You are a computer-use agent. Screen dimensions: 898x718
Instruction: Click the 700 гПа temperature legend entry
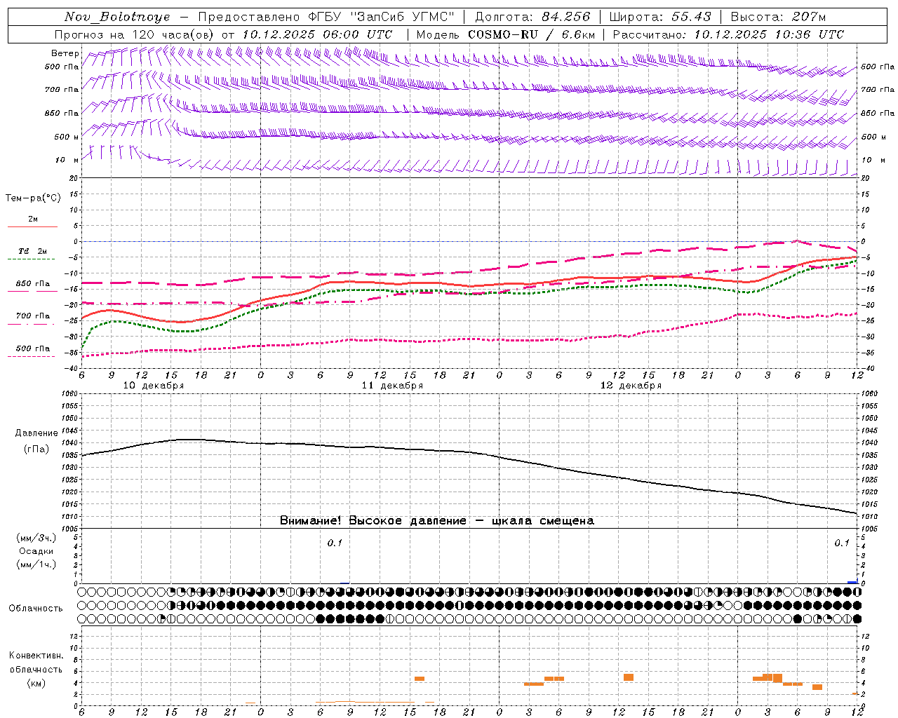pos(32,316)
